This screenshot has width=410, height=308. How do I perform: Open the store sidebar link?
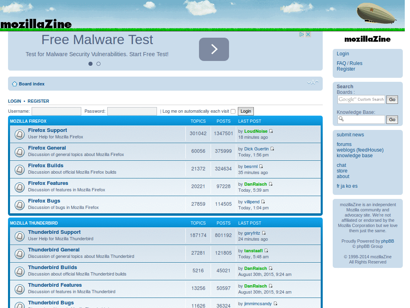click(x=342, y=171)
